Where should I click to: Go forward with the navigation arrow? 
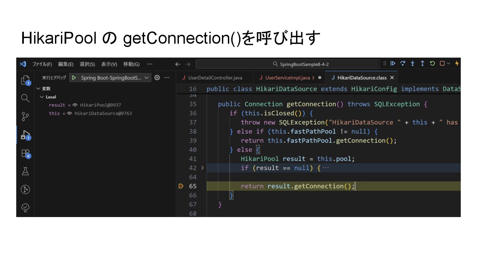pyautogui.click(x=188, y=64)
